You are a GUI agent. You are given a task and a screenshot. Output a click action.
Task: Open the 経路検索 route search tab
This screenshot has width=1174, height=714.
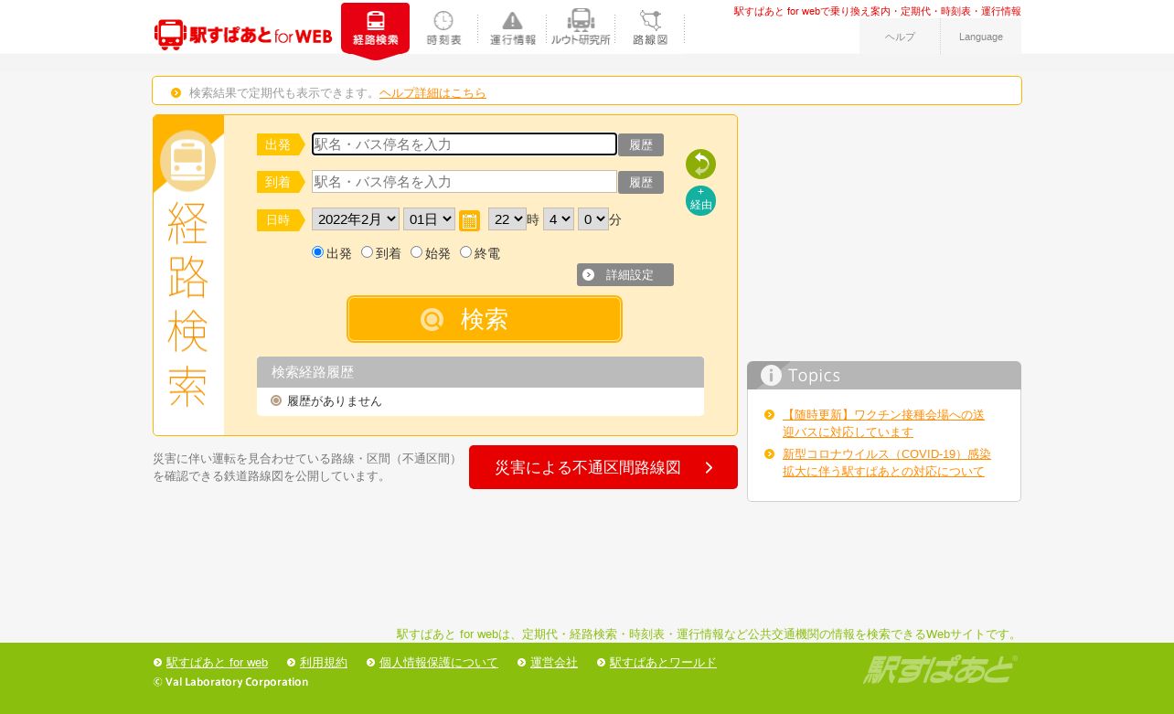tap(375, 30)
